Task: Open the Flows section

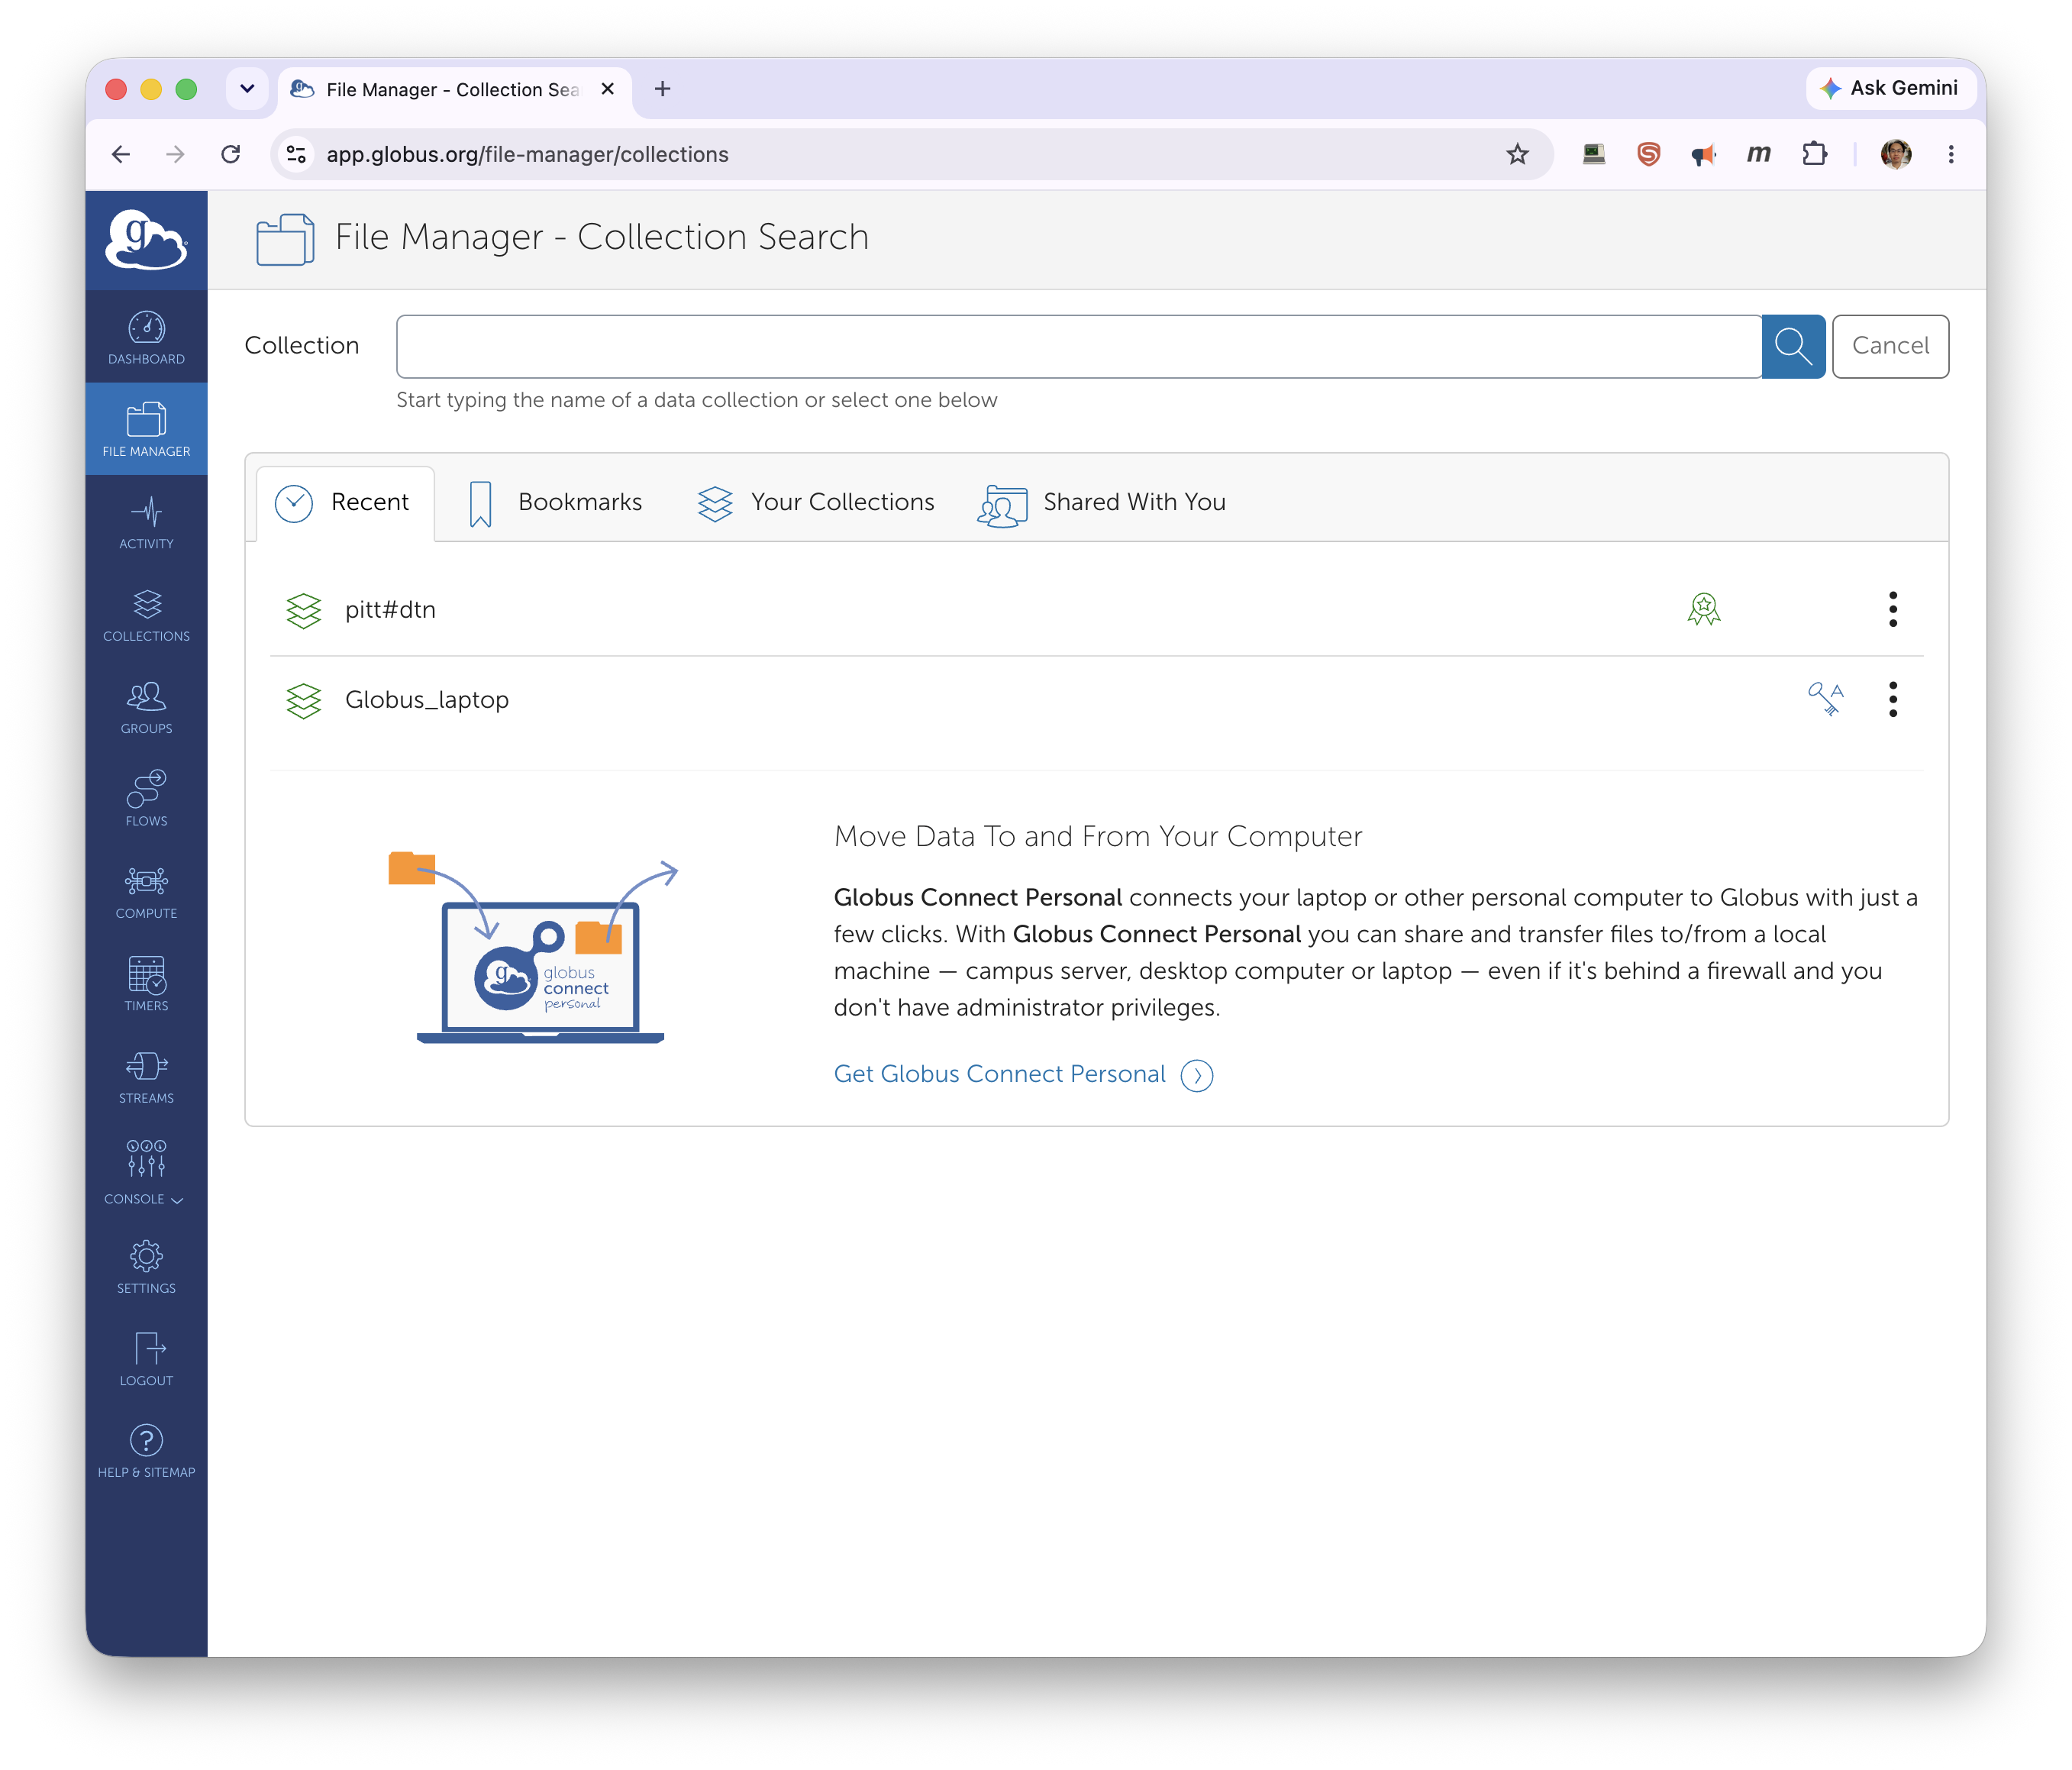Action: coord(146,799)
